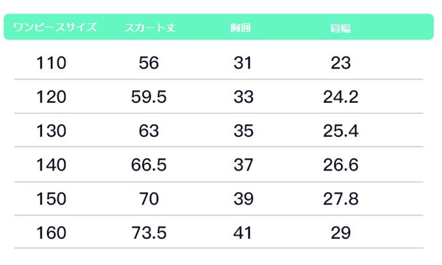Choose the size 140 row label
Screen dimensions: 442x265
52,165
